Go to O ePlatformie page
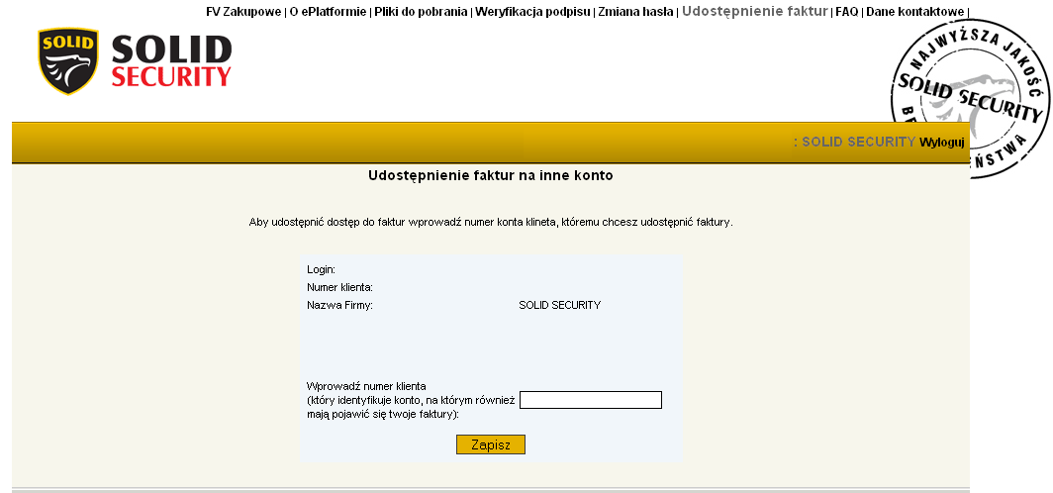The image size is (1053, 493). click(328, 12)
